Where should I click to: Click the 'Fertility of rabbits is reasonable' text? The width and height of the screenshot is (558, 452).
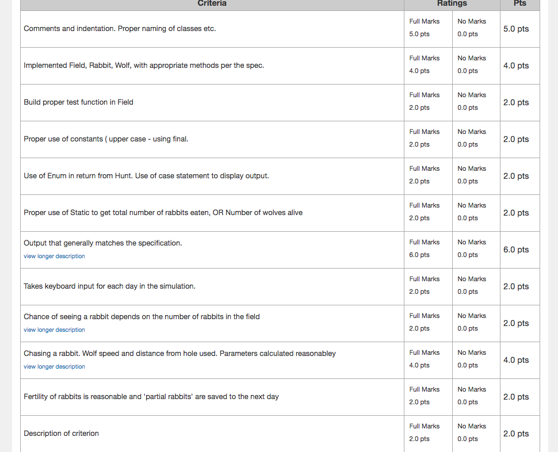point(151,397)
